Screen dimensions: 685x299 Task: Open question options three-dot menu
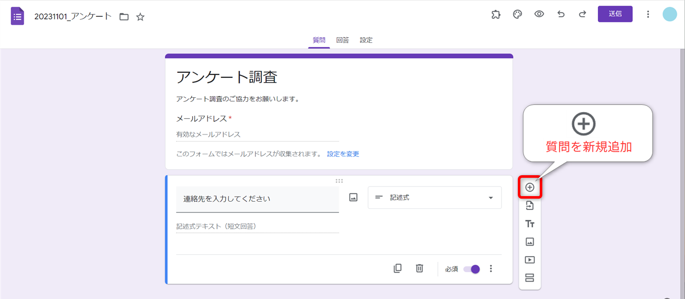(x=491, y=268)
